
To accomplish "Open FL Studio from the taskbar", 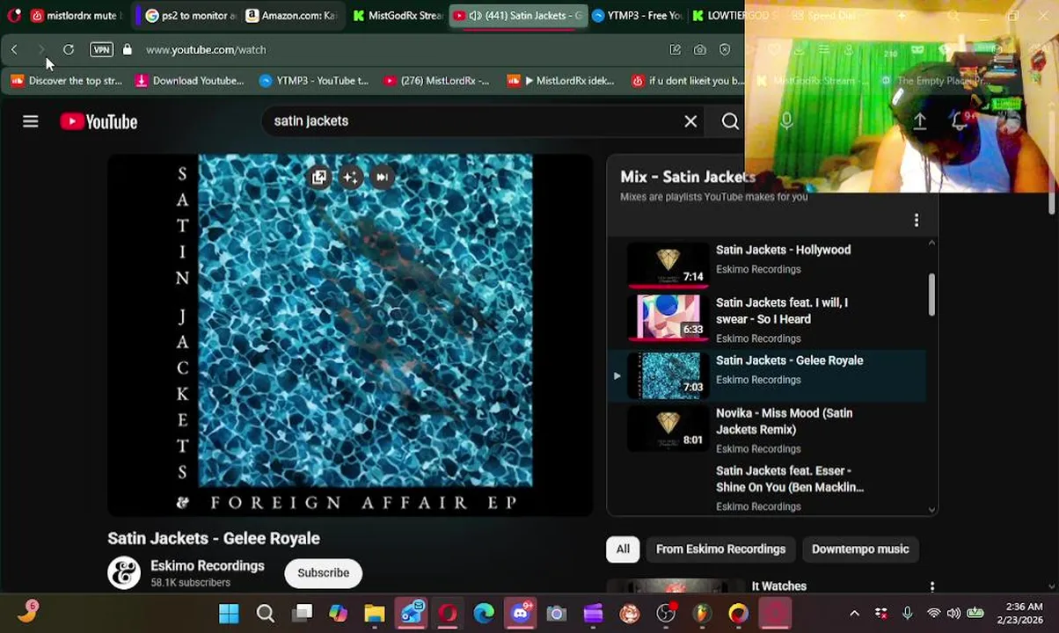I will 702,614.
